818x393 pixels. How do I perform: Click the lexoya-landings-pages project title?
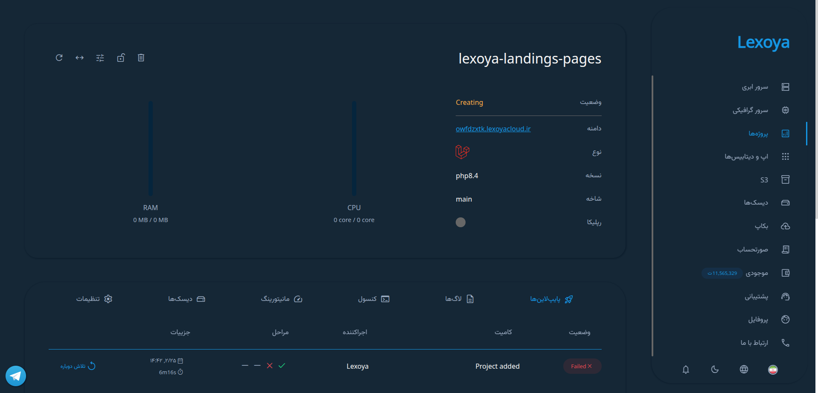[530, 58]
